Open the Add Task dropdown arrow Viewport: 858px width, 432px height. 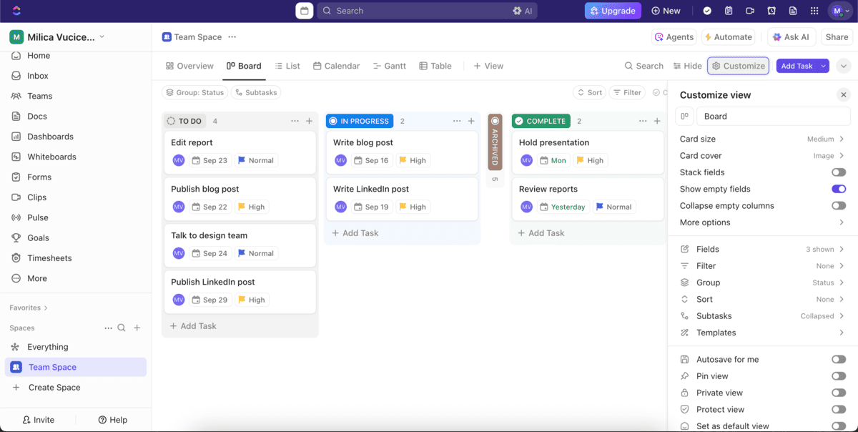point(824,66)
